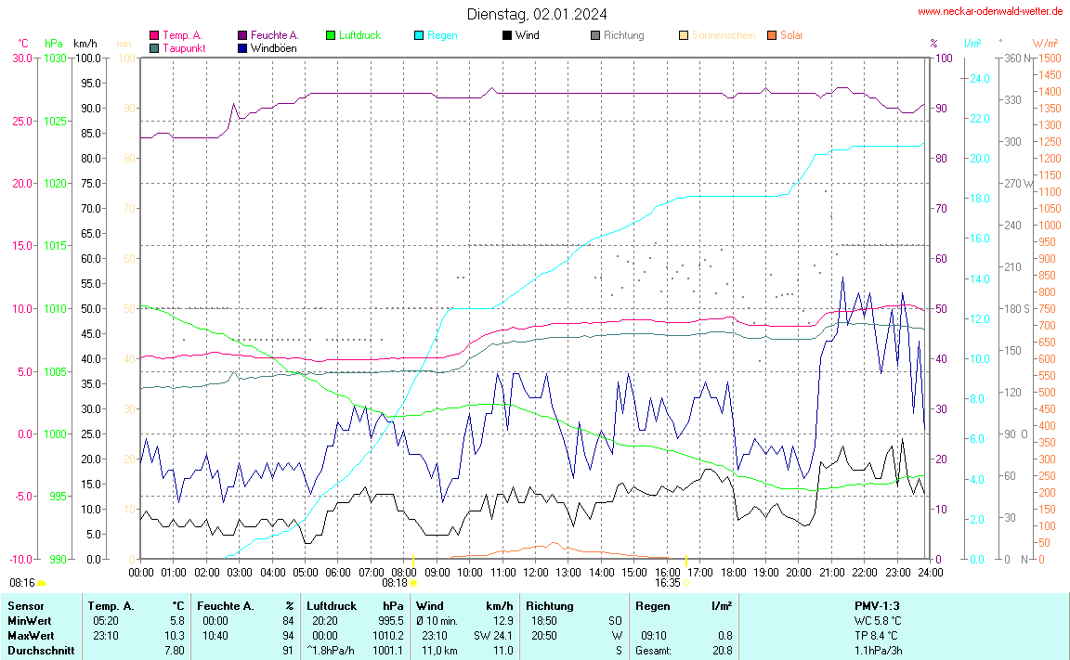The width and height of the screenshot is (1070, 660).
Task: Click the Regen Gesamt value 20.8
Action: pos(721,651)
